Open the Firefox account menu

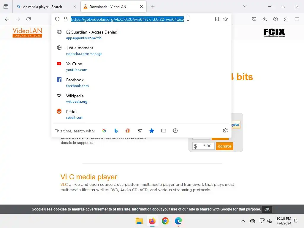coord(275,19)
